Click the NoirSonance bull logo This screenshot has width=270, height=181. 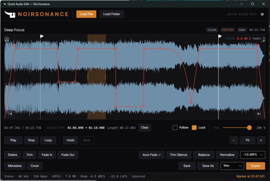pyautogui.click(x=10, y=14)
